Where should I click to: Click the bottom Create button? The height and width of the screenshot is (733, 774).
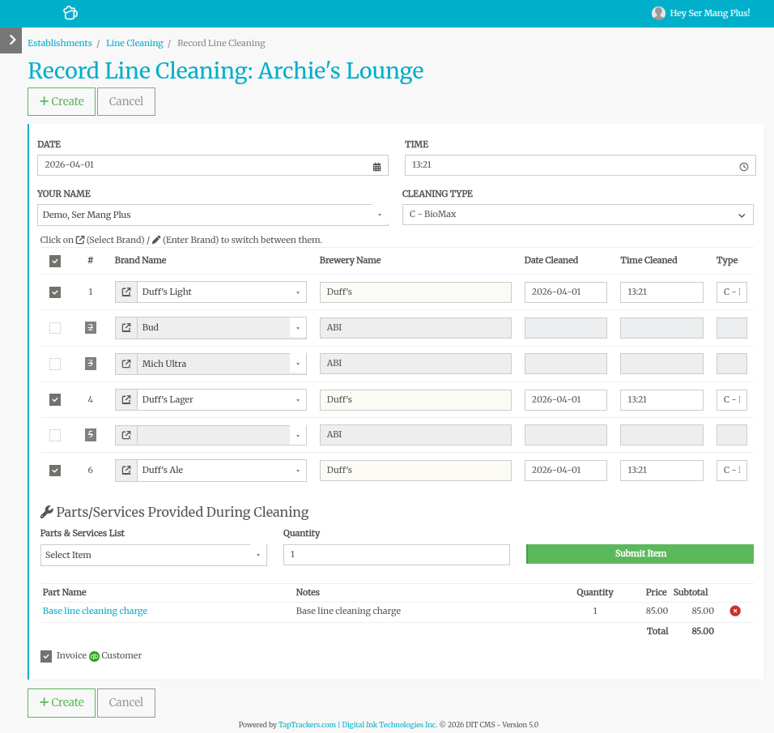point(62,703)
